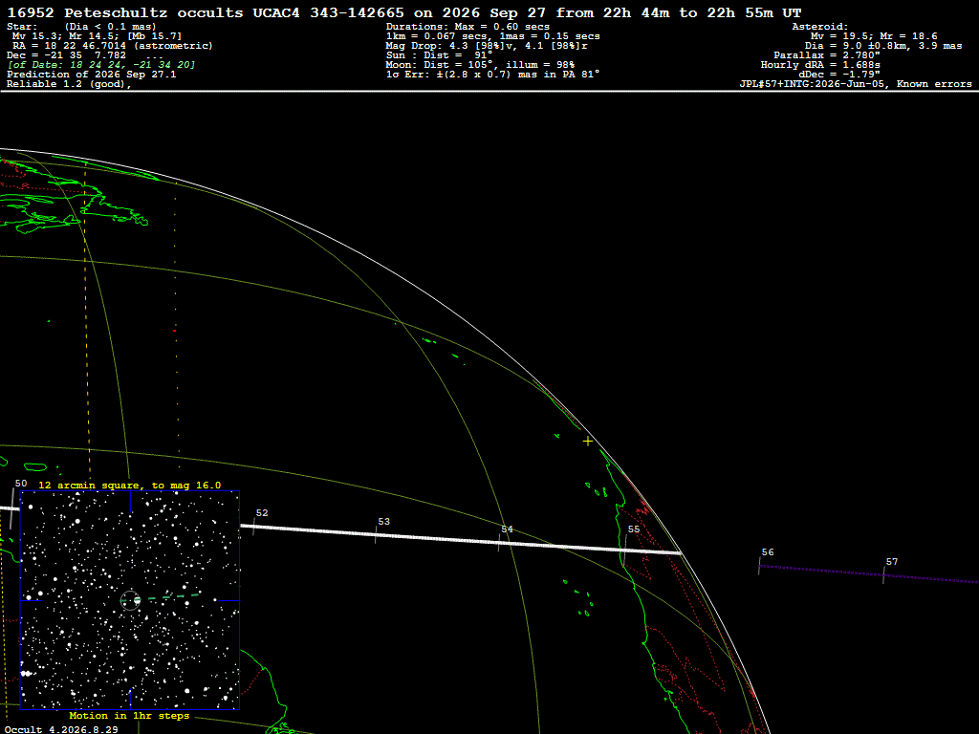Click the circled target star in chart
The width and height of the screenshot is (979, 734).
coord(130,600)
